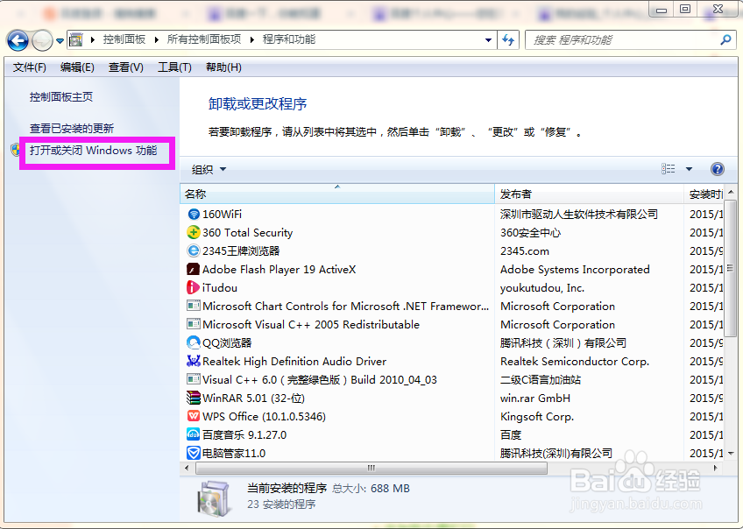
Task: Click the Forward navigation arrow
Action: pos(43,41)
